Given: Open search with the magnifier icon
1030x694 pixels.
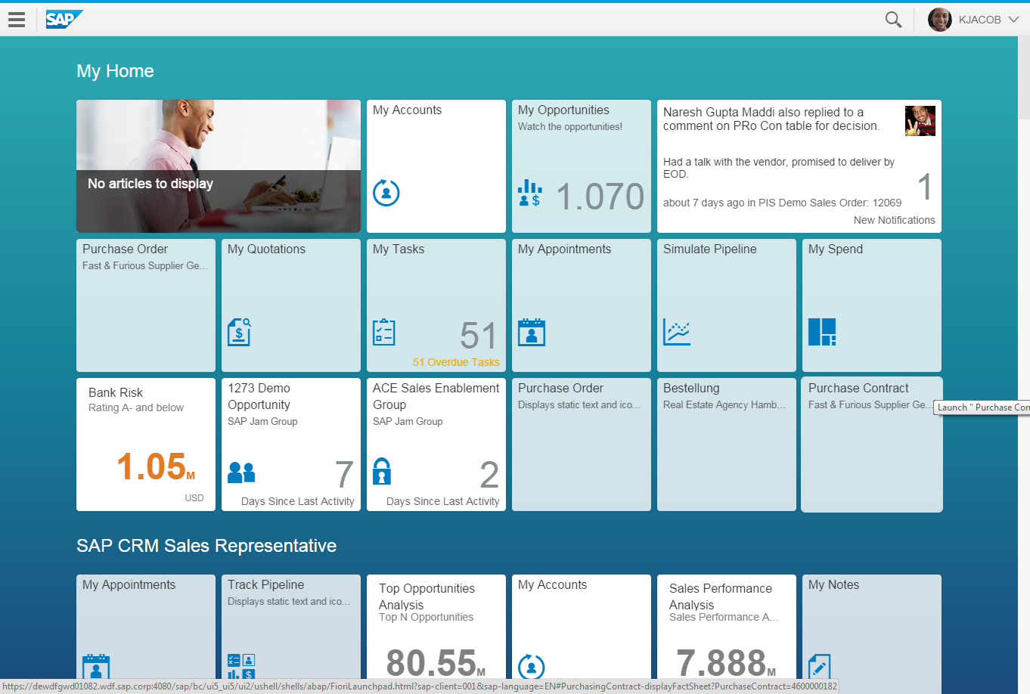Looking at the screenshot, I should click(893, 20).
